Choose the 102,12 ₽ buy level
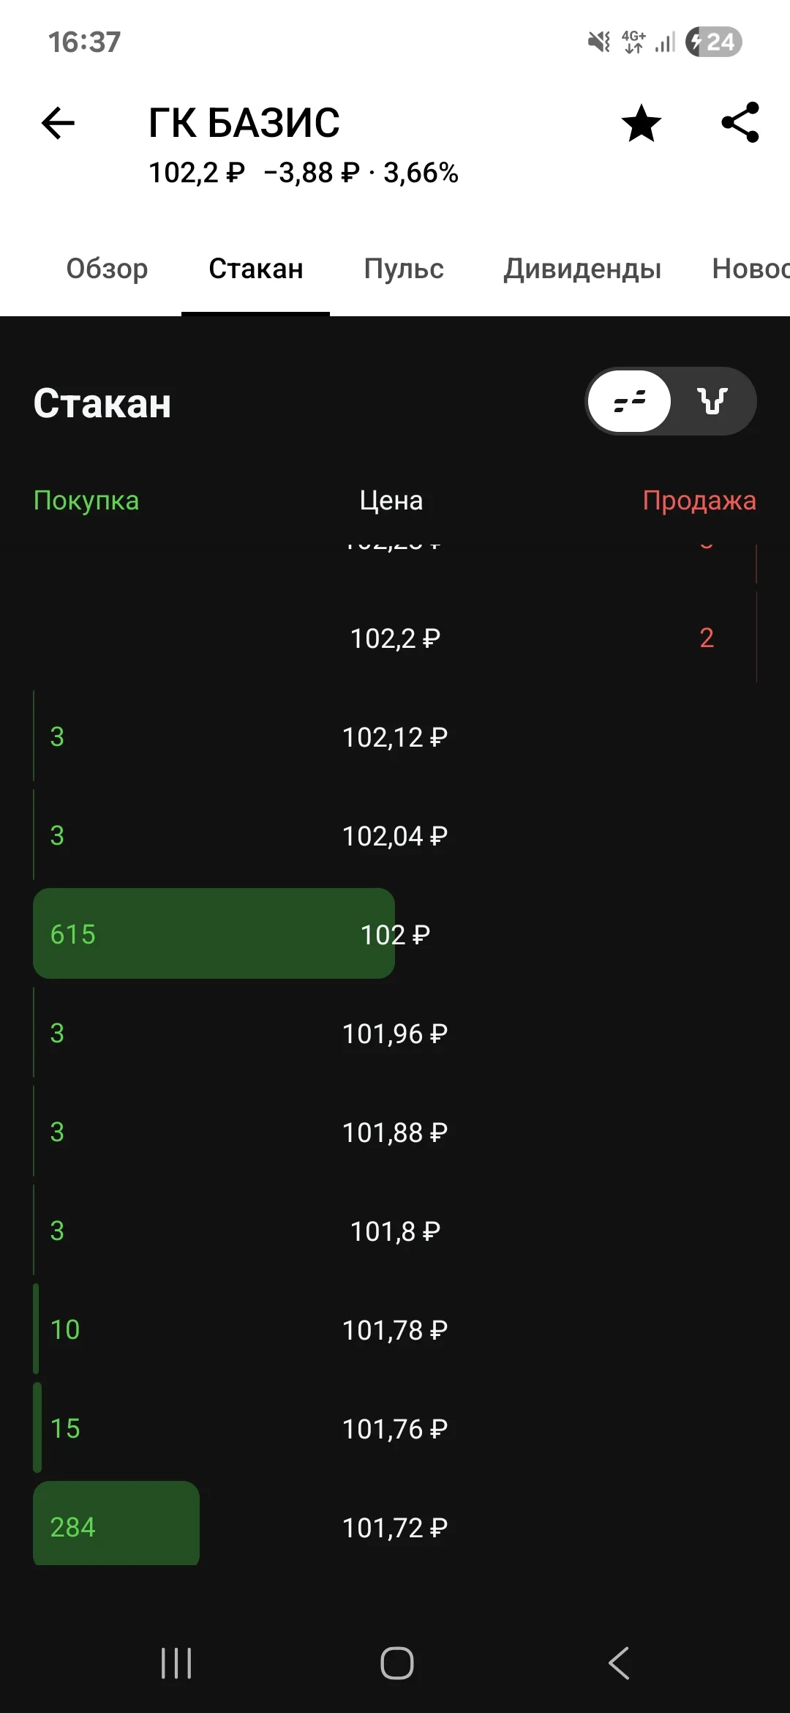 coord(395,736)
